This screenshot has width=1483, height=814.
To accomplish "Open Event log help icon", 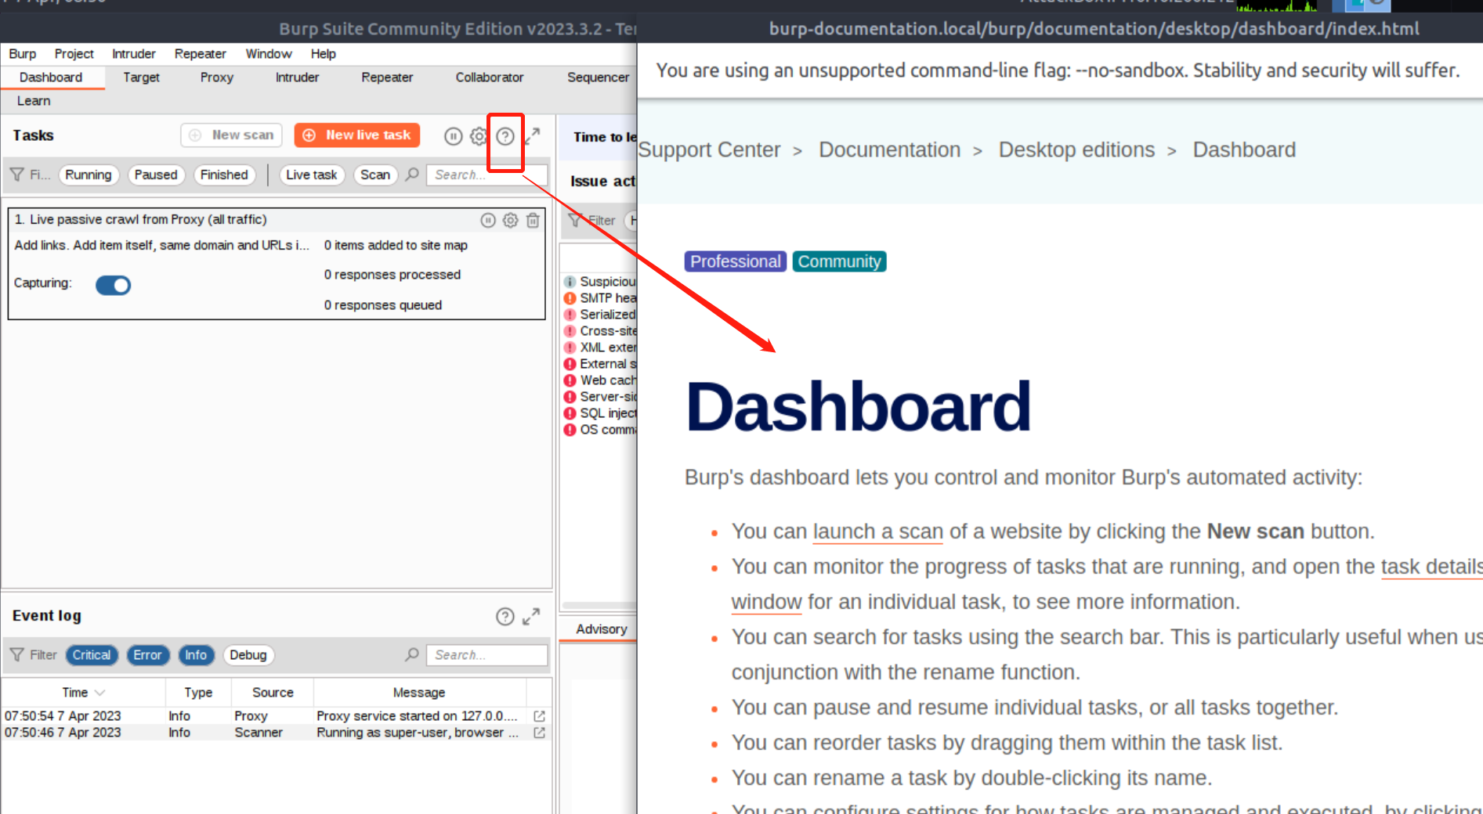I will 505,617.
